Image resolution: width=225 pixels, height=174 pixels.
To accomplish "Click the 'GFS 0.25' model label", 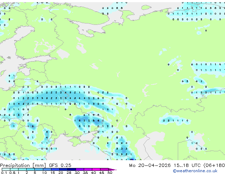I will (60, 165).
